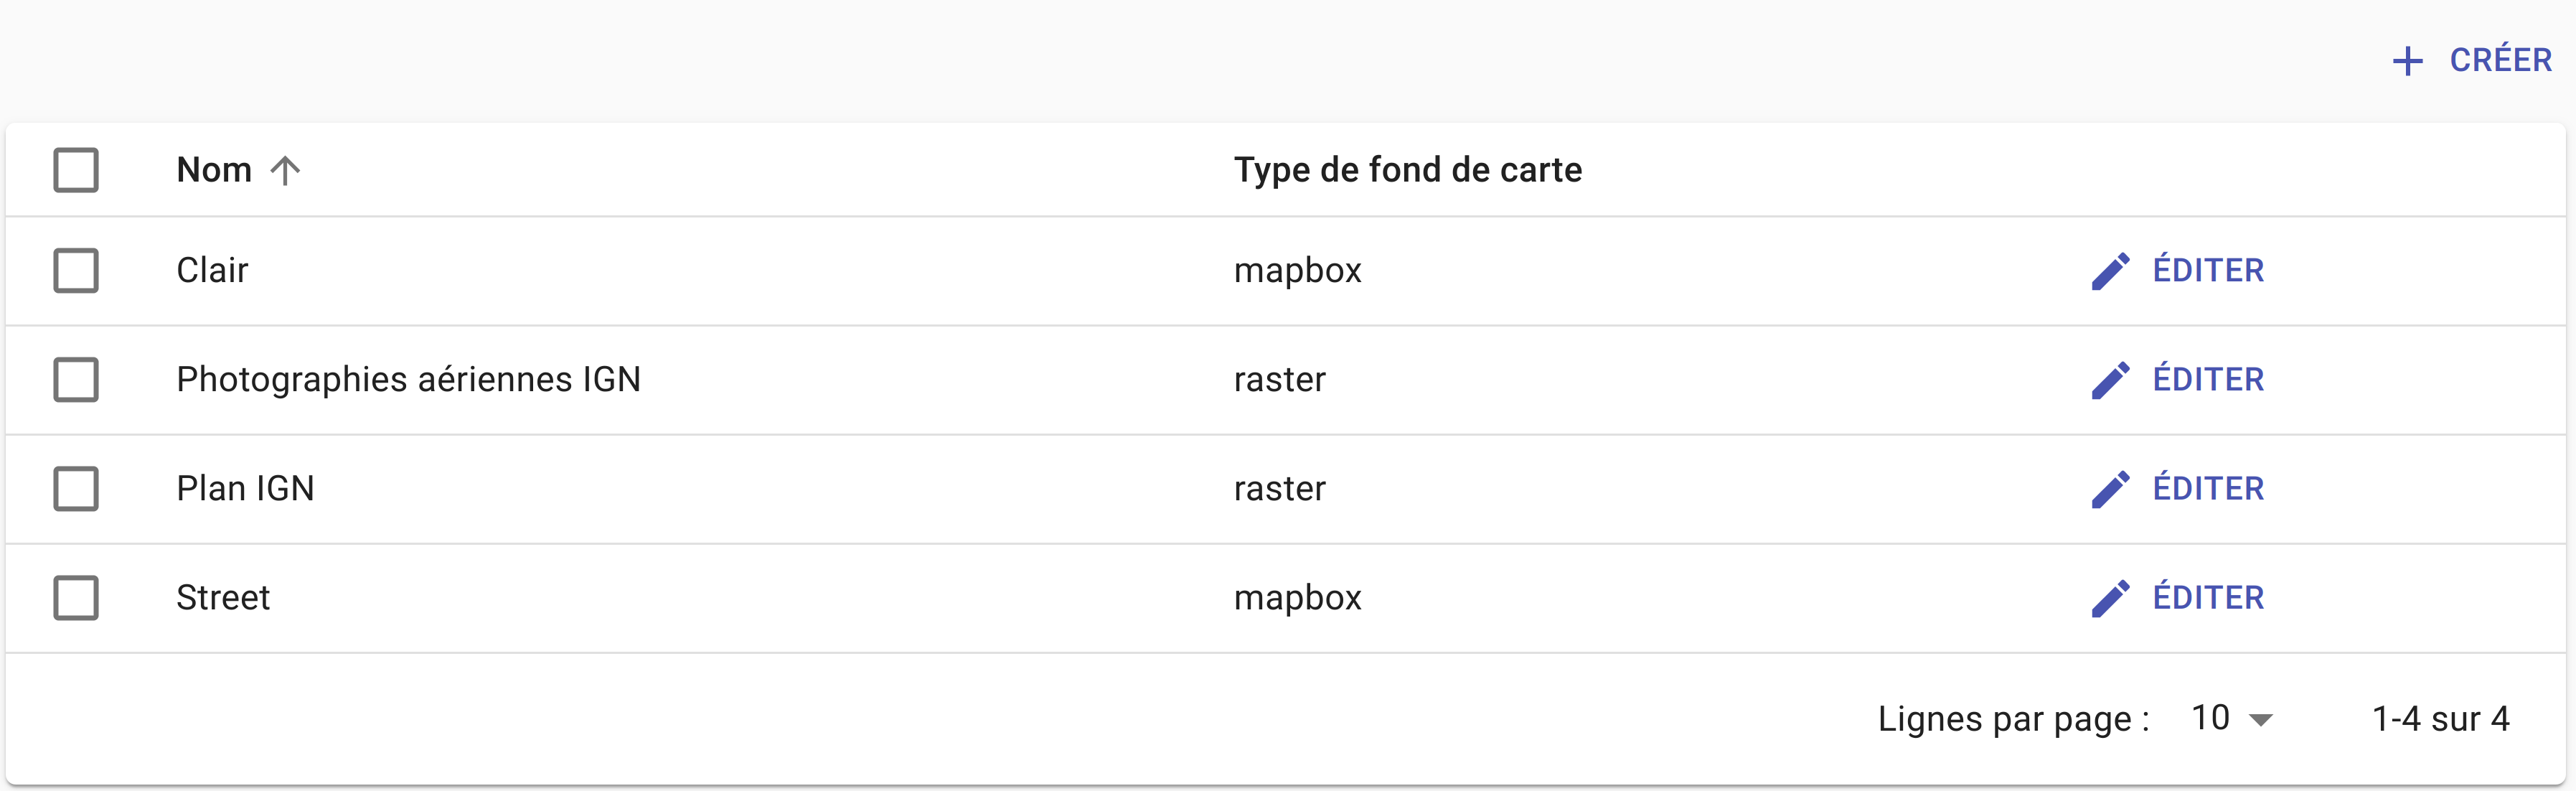
Task: Click the sort arrow next to Nom
Action: (285, 170)
